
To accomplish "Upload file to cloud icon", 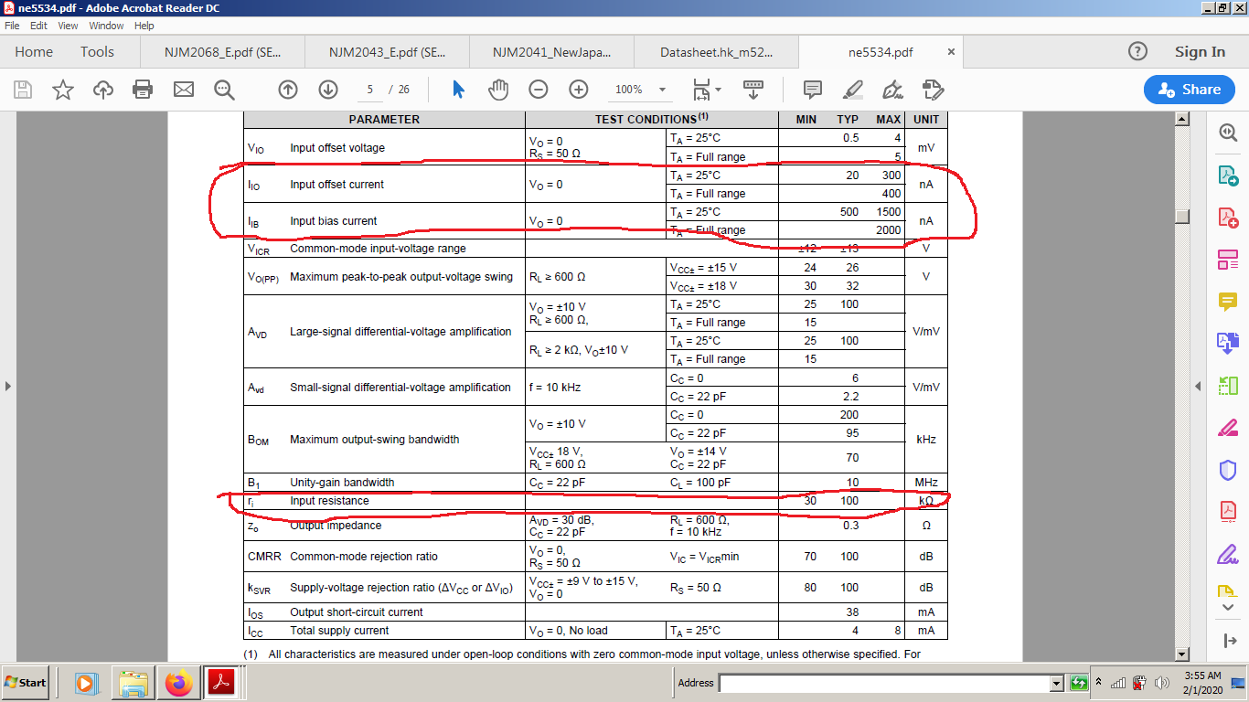I will coord(103,90).
